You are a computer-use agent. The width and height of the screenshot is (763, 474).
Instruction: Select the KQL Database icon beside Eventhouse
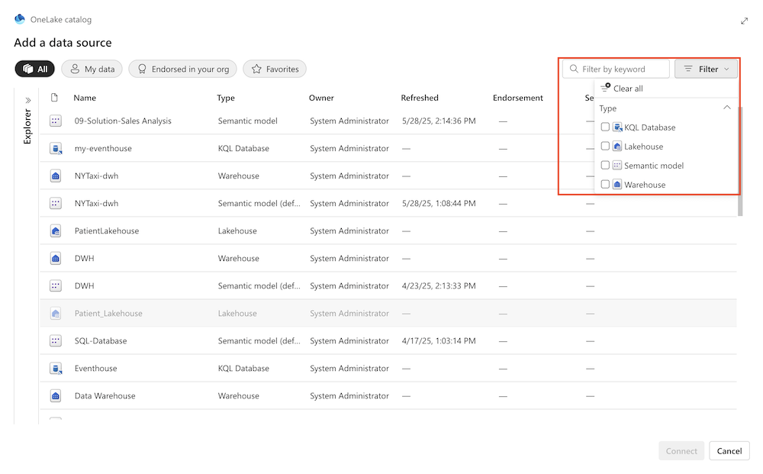pyautogui.click(x=55, y=368)
